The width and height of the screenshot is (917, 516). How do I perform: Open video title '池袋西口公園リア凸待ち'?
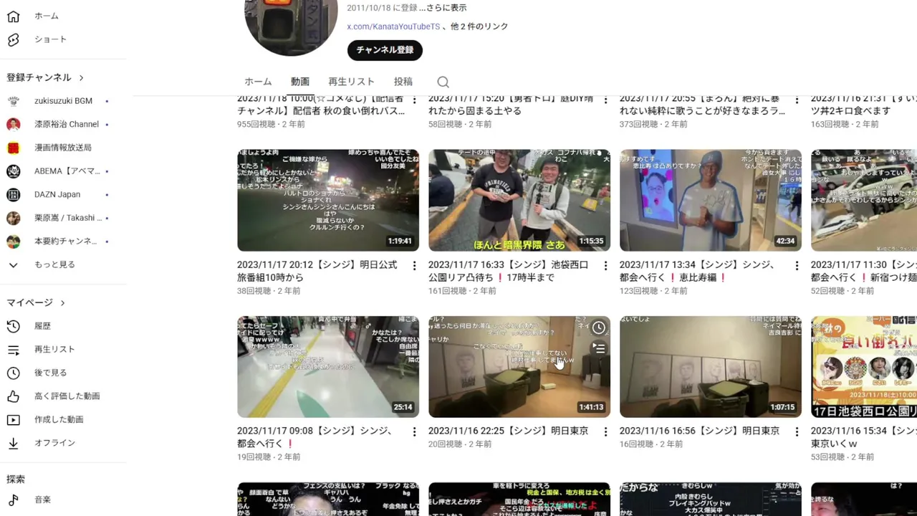(508, 271)
